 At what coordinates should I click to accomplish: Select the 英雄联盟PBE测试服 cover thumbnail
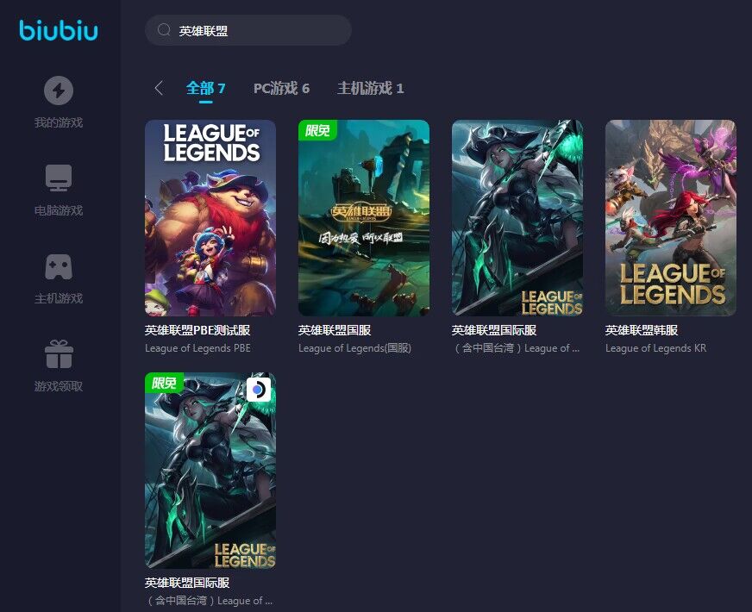(x=210, y=217)
